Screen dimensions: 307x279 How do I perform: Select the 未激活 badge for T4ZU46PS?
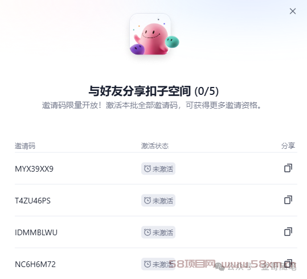point(158,201)
